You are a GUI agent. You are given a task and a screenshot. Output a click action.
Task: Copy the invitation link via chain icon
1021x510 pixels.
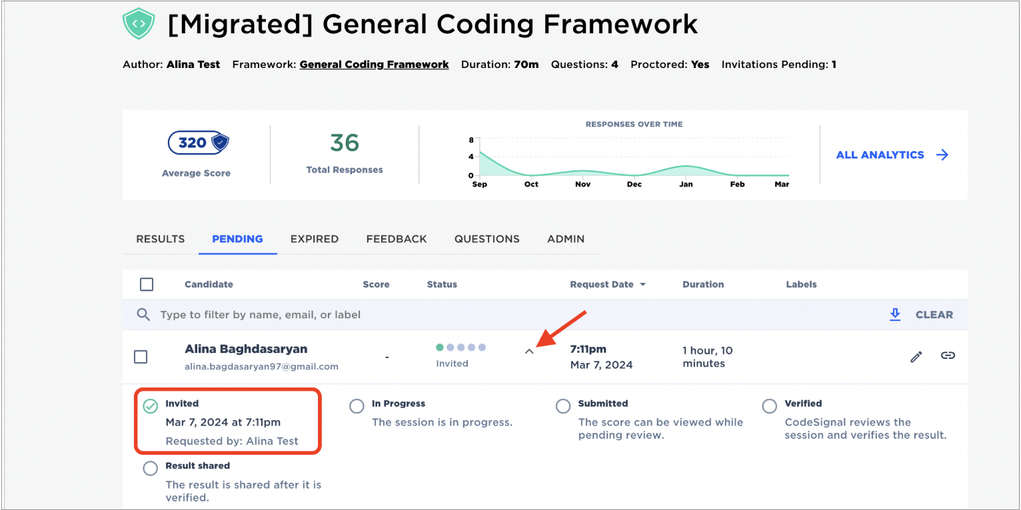pos(948,356)
